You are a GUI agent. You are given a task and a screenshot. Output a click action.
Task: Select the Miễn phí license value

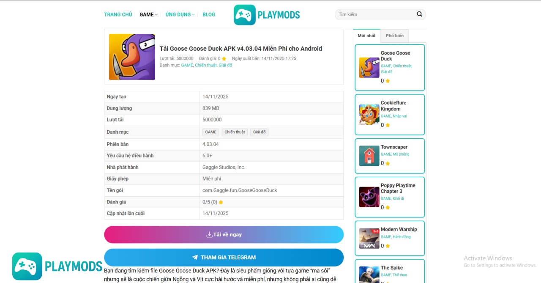[212, 179]
